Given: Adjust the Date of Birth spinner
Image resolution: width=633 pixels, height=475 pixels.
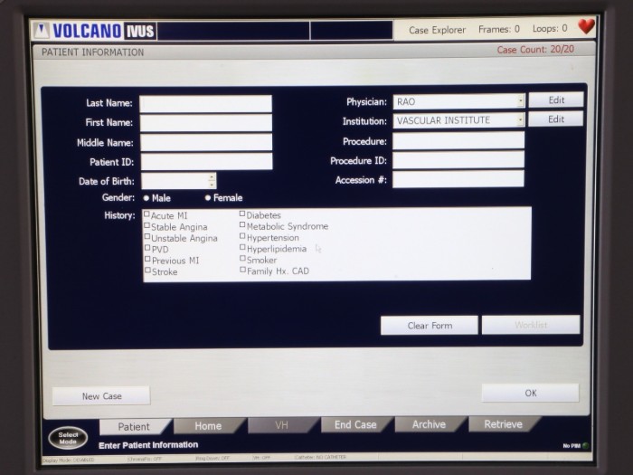Looking at the screenshot, I should click(x=212, y=181).
